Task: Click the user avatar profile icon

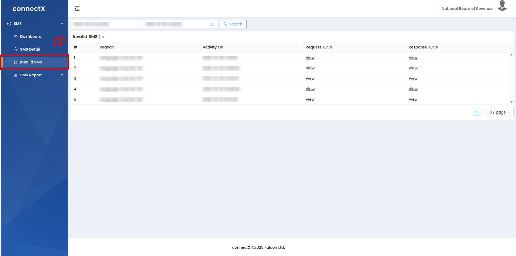Action: tap(502, 6)
